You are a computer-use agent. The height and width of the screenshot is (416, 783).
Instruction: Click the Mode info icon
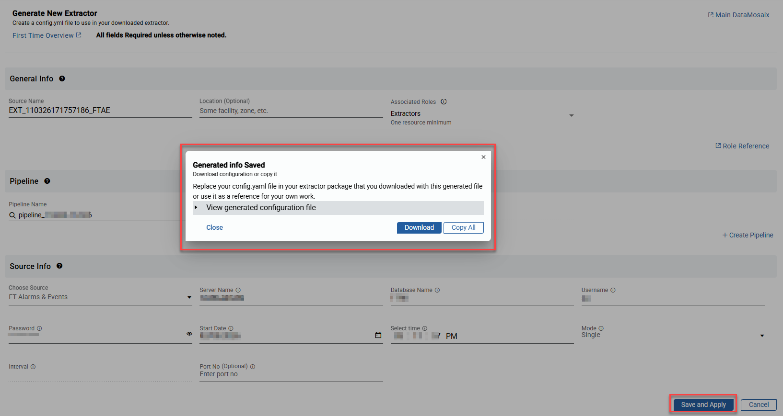click(x=601, y=328)
